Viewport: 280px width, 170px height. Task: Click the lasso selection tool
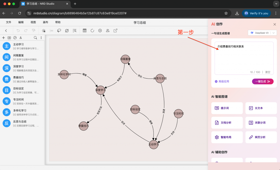pyautogui.click(x=59, y=31)
